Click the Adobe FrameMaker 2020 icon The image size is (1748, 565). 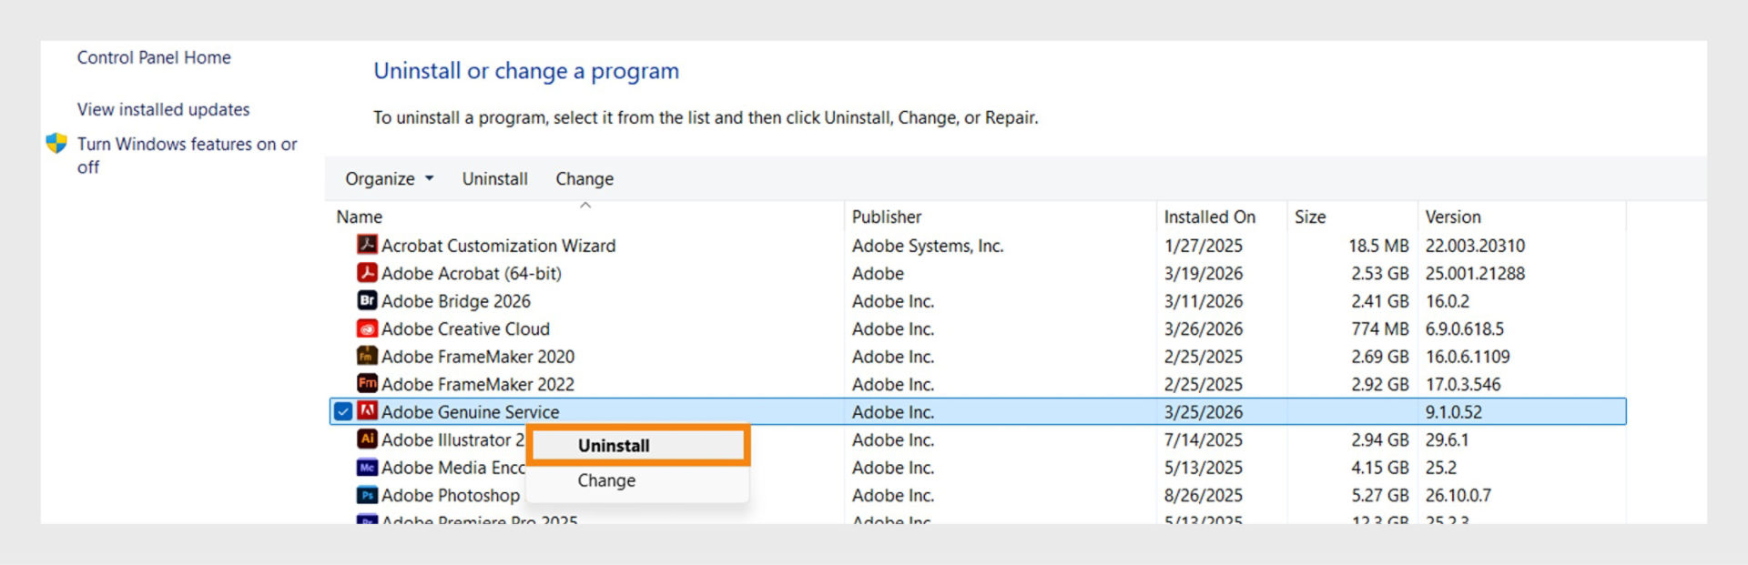click(x=367, y=356)
